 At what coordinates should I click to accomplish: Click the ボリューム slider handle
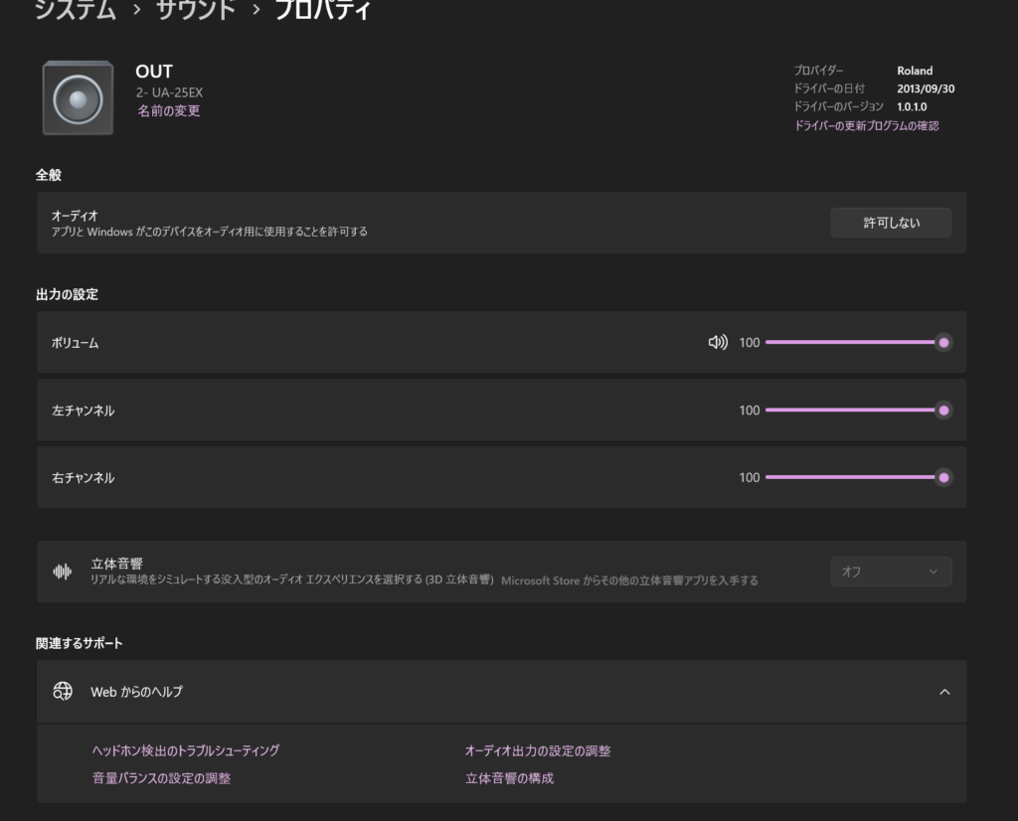[x=944, y=343]
